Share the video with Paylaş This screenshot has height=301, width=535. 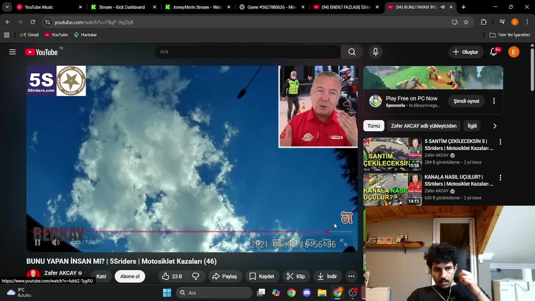(x=224, y=276)
